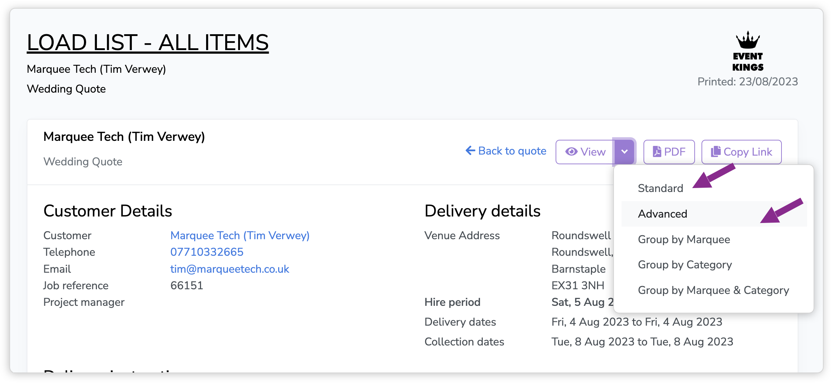The height and width of the screenshot is (384, 833).
Task: Email tim@marqueetech.co.uk
Action: click(230, 269)
